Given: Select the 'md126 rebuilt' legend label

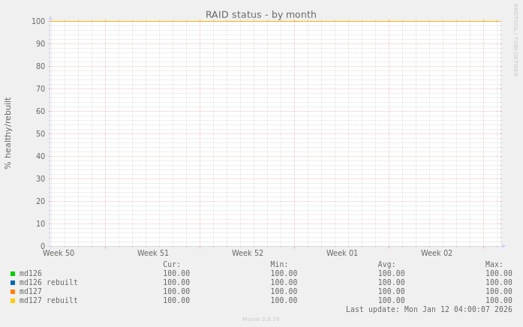Looking at the screenshot, I should 48,283.
